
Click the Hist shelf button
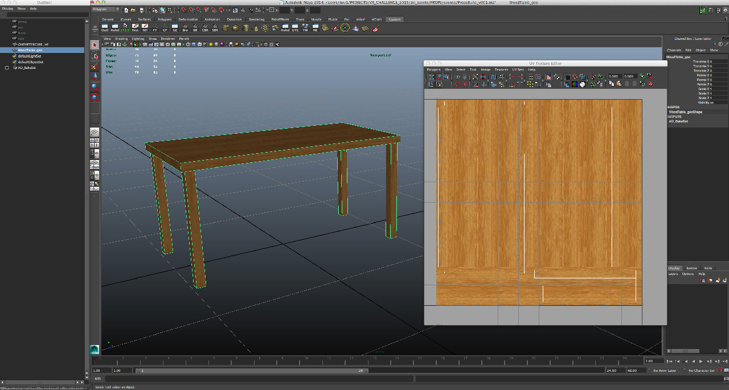[135, 28]
